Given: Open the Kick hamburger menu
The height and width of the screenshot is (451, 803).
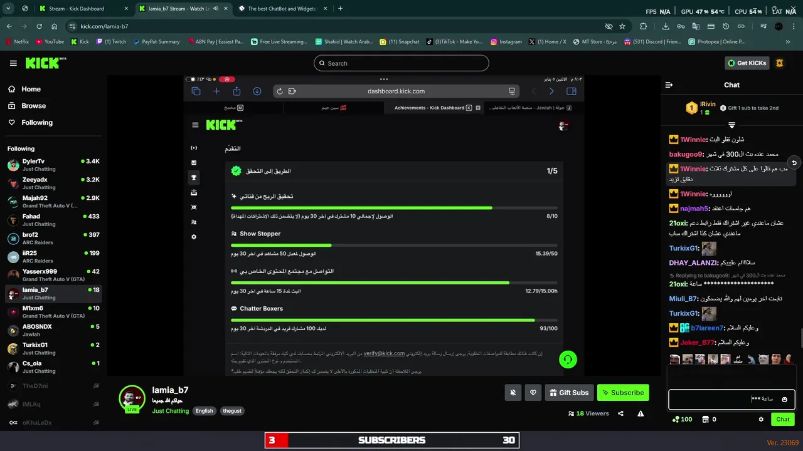Looking at the screenshot, I should [13, 63].
